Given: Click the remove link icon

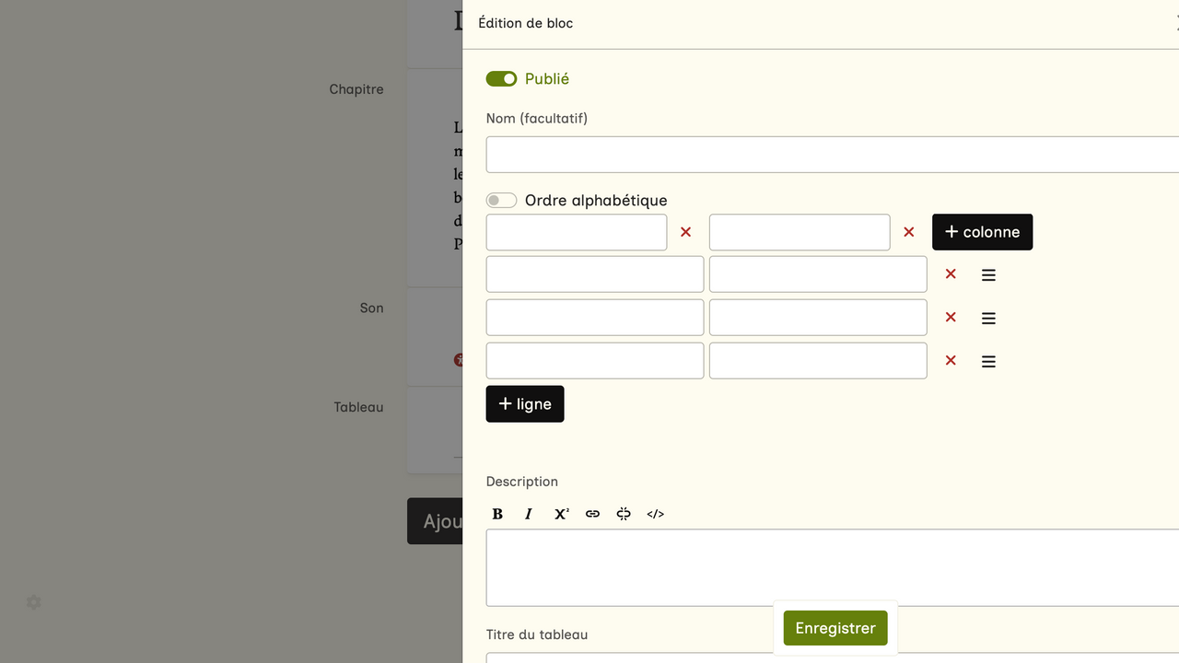Looking at the screenshot, I should [x=624, y=514].
